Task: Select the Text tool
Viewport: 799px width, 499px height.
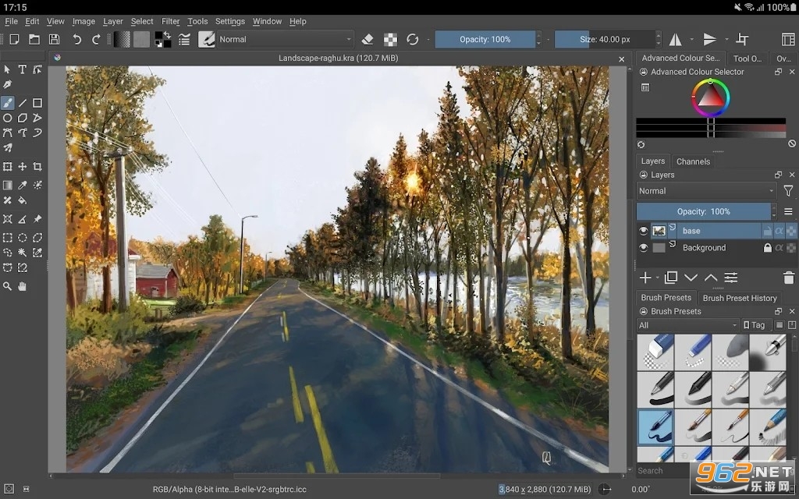Action: 23,69
